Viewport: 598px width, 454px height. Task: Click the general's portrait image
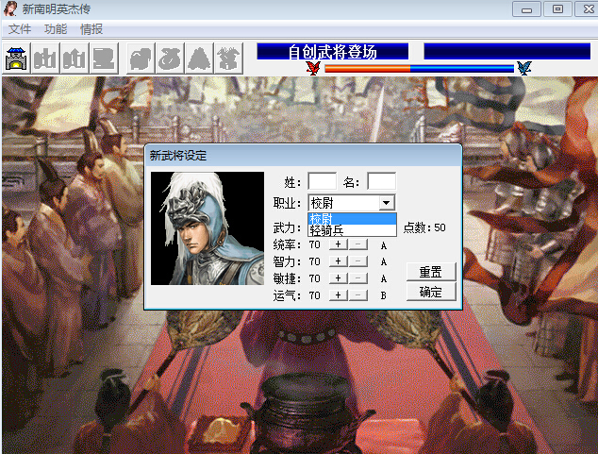208,228
